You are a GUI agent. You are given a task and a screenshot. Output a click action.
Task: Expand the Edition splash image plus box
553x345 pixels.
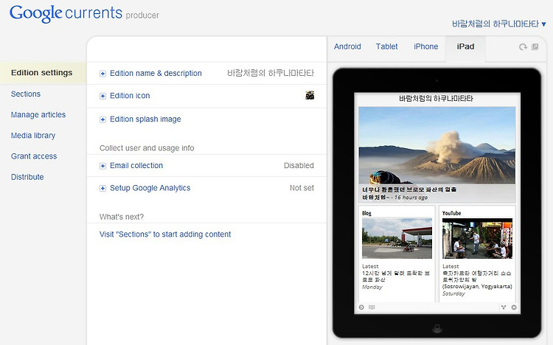[102, 119]
